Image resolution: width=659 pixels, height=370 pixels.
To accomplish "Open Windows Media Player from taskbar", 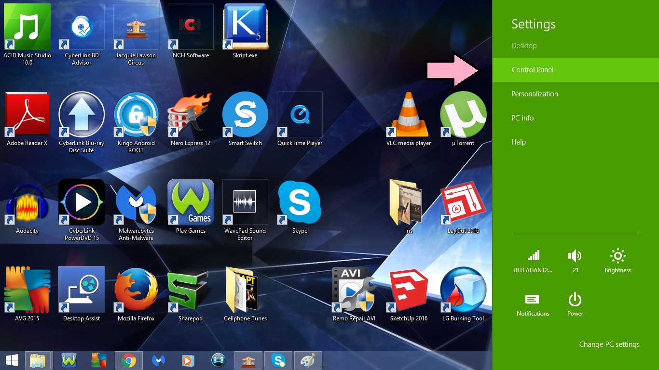I will [x=189, y=360].
